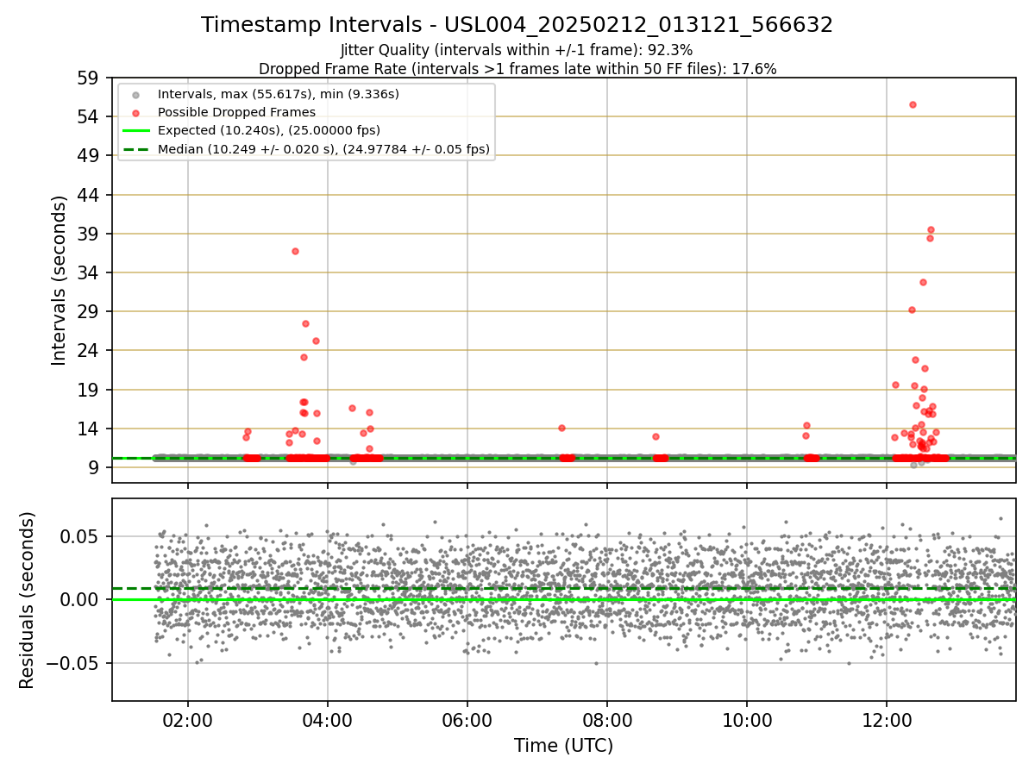Click the legend entry "Median (10.249 +/- 0.020 s)"

[323, 149]
